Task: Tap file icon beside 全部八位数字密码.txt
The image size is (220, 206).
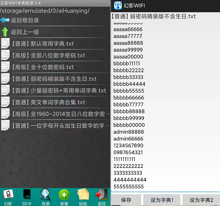Action: [x=5, y=55]
